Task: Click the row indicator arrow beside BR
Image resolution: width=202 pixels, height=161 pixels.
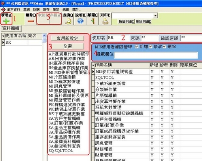Action: [3, 42]
